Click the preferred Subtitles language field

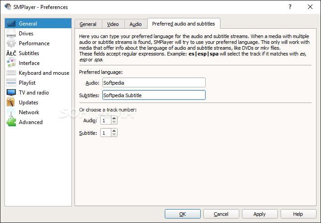[x=154, y=95]
